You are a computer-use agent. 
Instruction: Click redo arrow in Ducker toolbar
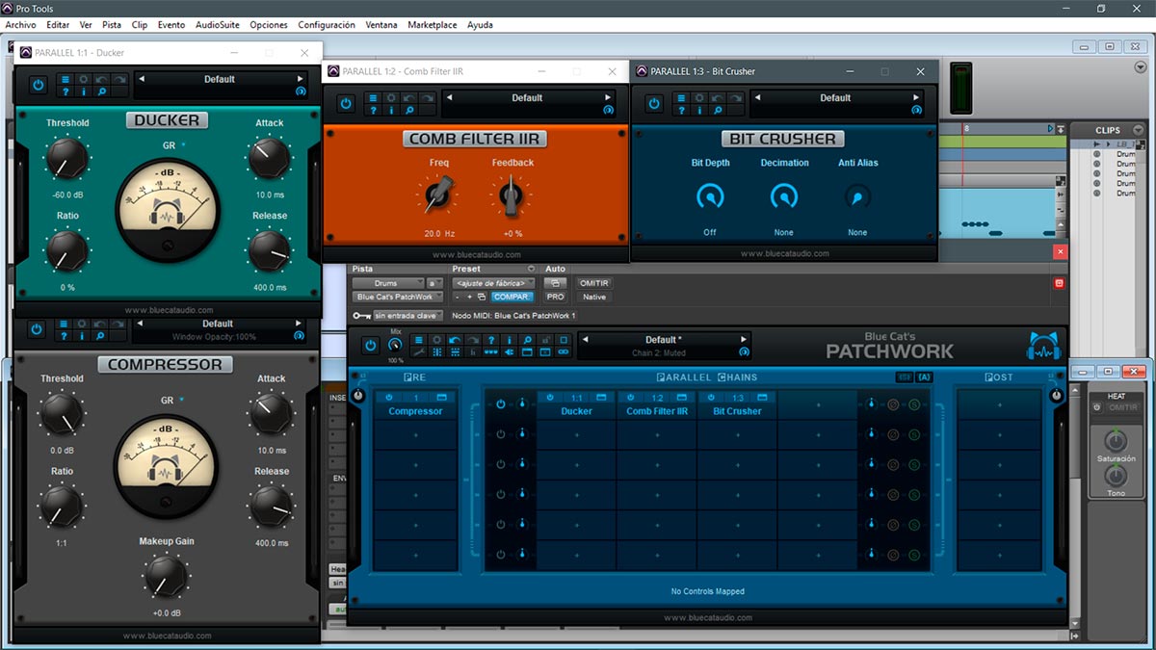tap(120, 79)
